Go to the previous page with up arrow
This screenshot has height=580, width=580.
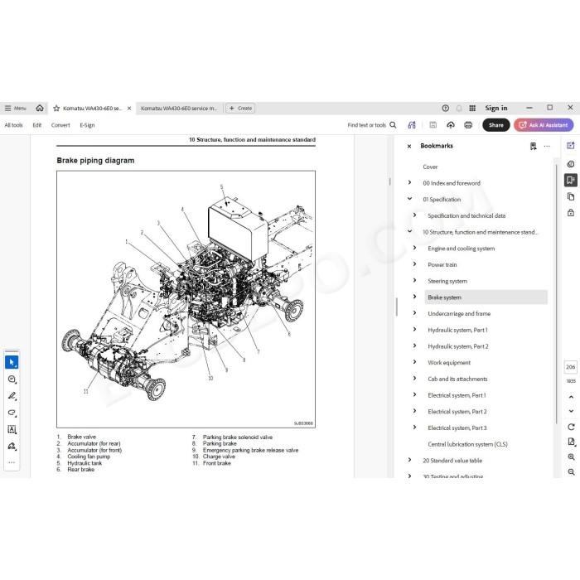pyautogui.click(x=571, y=397)
